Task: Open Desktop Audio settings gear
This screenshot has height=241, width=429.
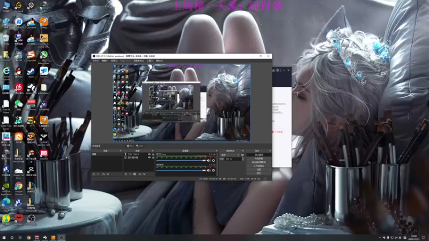Action: (213, 170)
